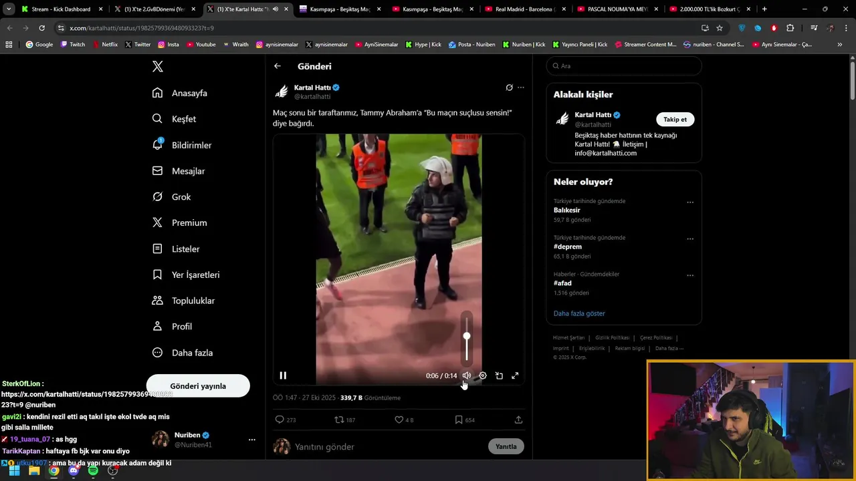Adjust the vertical volume slider
856x481 pixels.
pyautogui.click(x=467, y=337)
